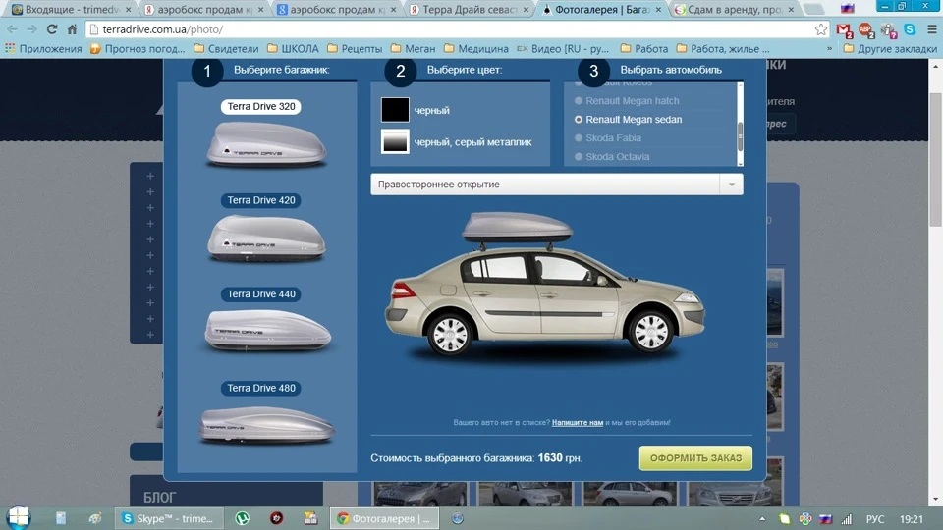Image resolution: width=943 pixels, height=530 pixels.
Task: Choose the Terra Drive 420 label
Action: click(261, 200)
